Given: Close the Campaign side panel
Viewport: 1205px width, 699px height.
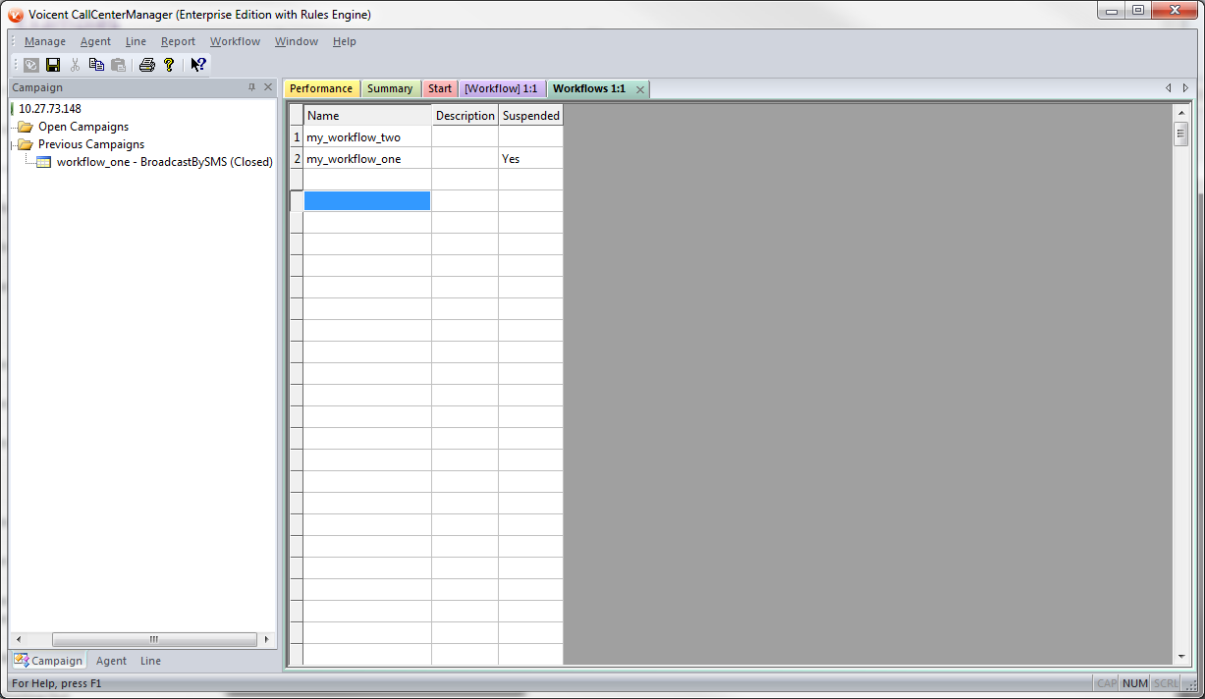Looking at the screenshot, I should [268, 87].
